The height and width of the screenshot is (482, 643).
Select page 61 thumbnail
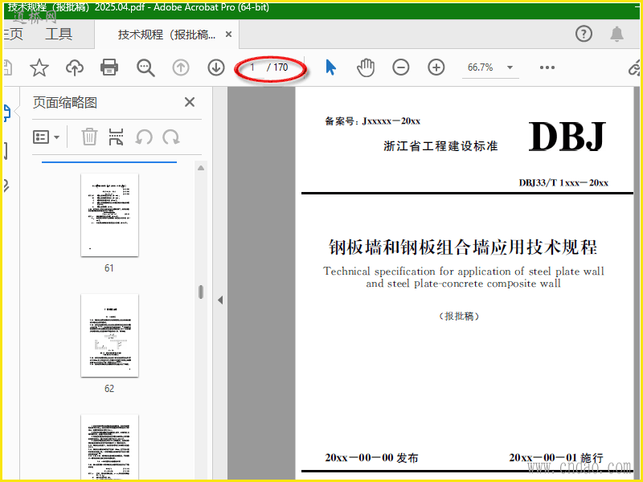109,215
